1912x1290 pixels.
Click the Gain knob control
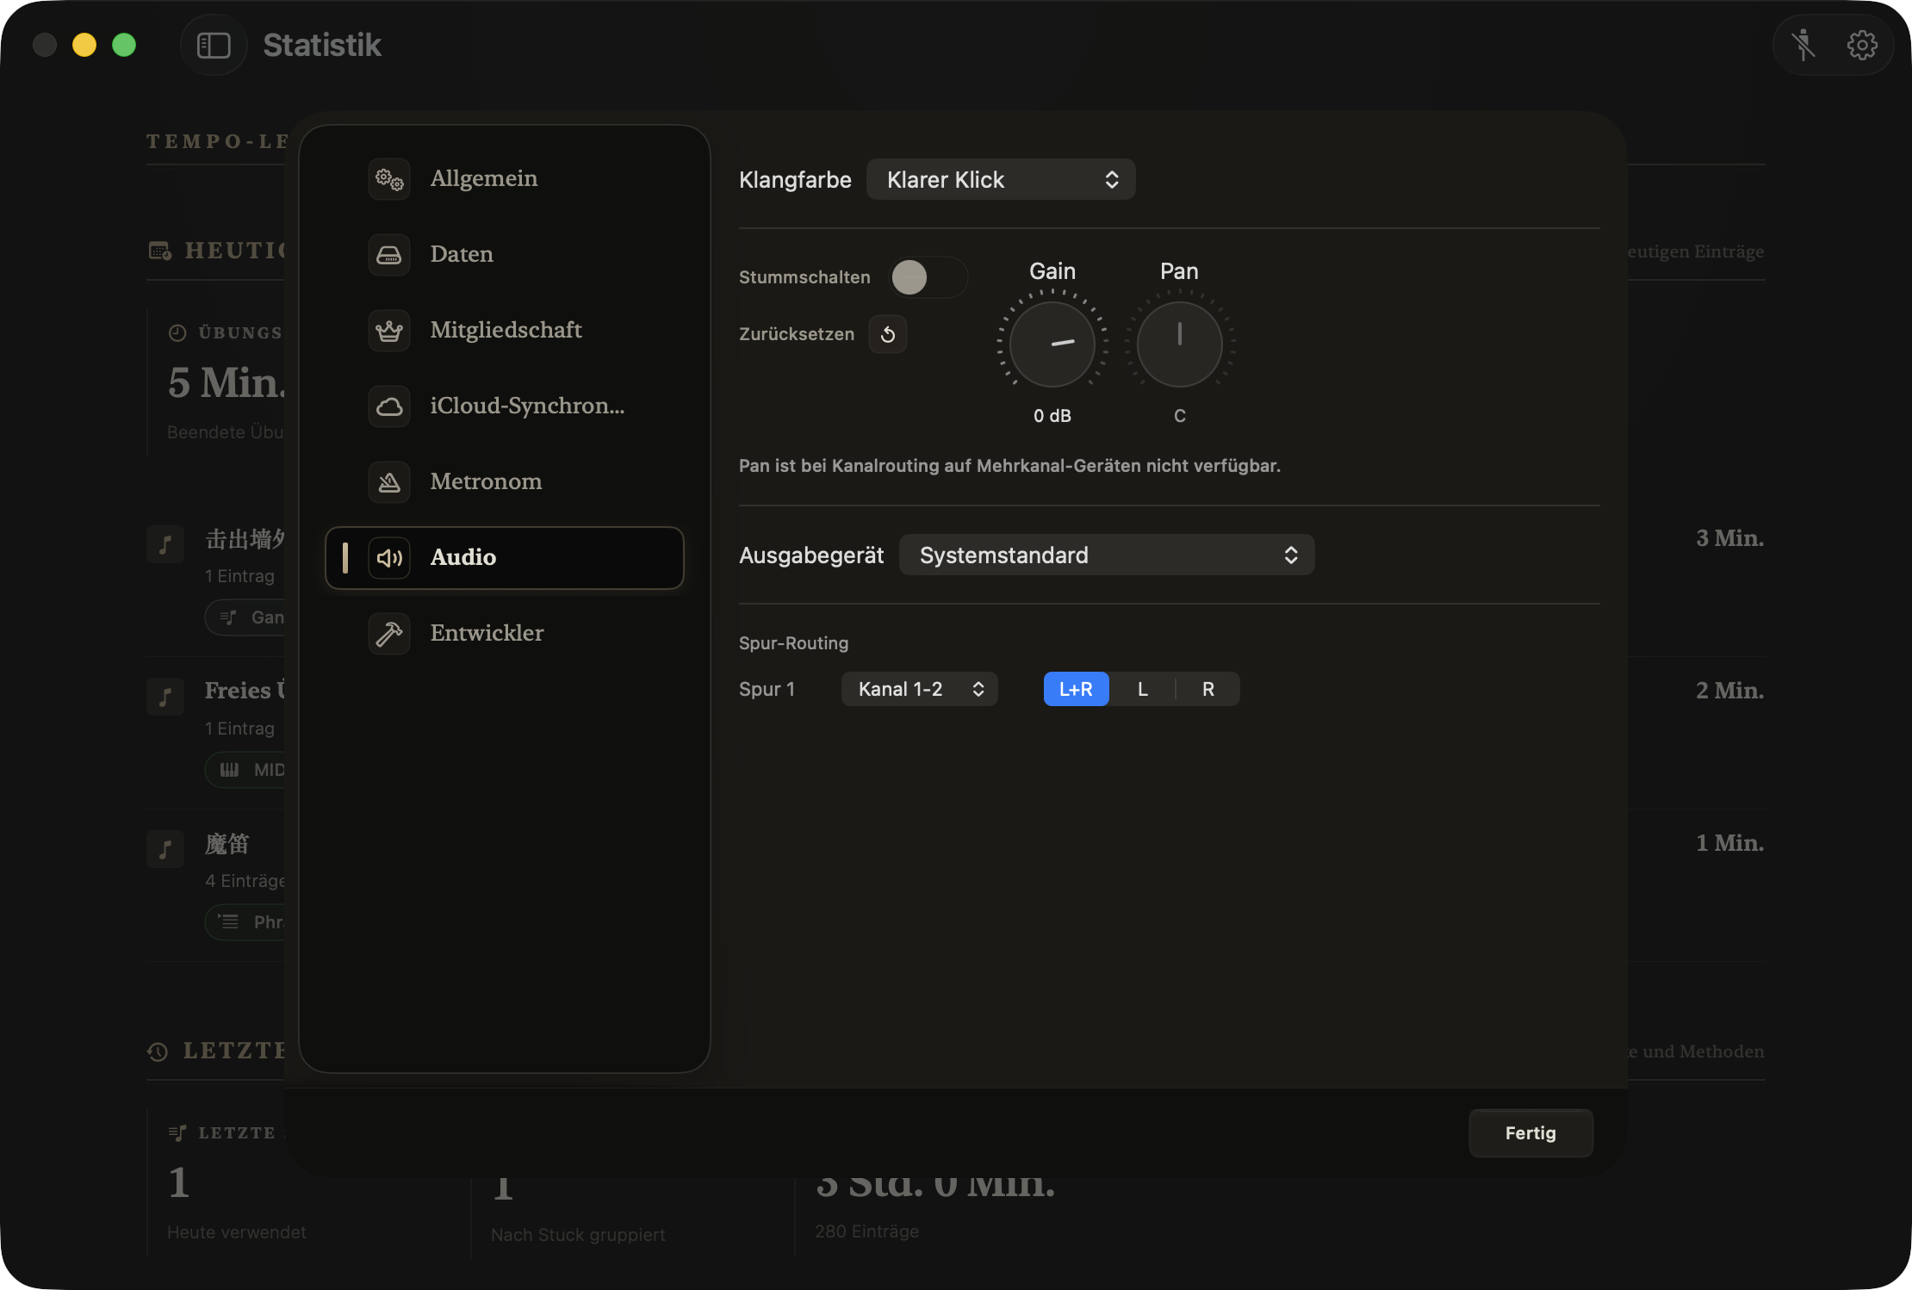[x=1052, y=343]
